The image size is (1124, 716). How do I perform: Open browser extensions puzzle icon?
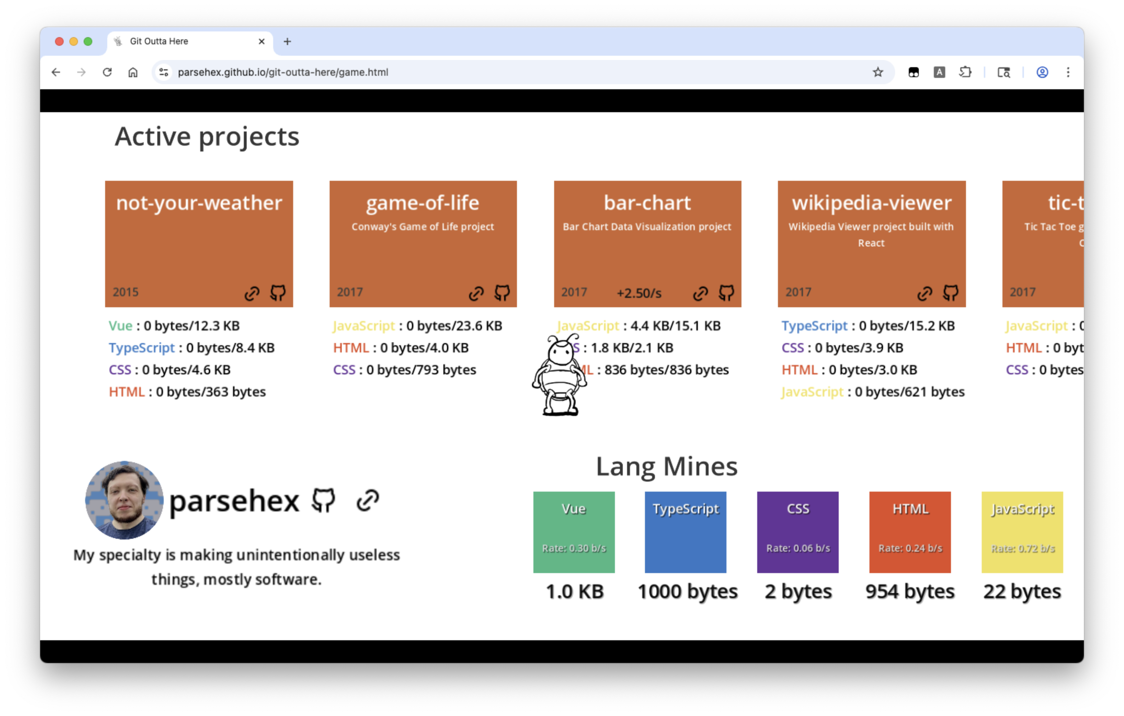pyautogui.click(x=965, y=72)
